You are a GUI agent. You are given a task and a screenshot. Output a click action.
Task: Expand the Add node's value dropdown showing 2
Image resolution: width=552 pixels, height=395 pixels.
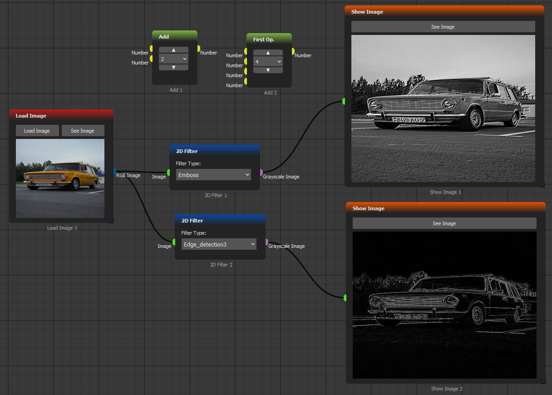click(173, 59)
